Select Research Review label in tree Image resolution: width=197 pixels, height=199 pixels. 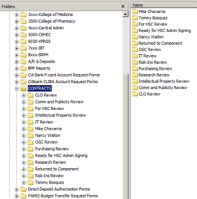coord(51,162)
